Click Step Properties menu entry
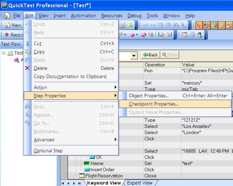 [x=71, y=96]
